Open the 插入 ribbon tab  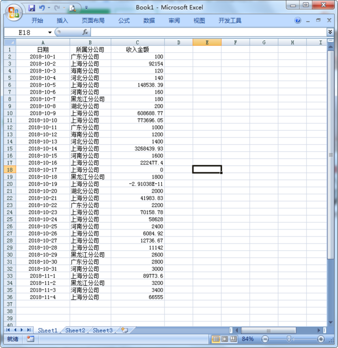tap(62, 21)
